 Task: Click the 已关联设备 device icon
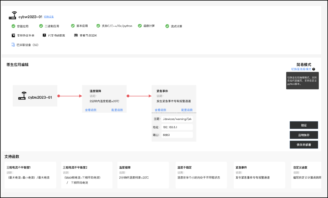(13, 45)
